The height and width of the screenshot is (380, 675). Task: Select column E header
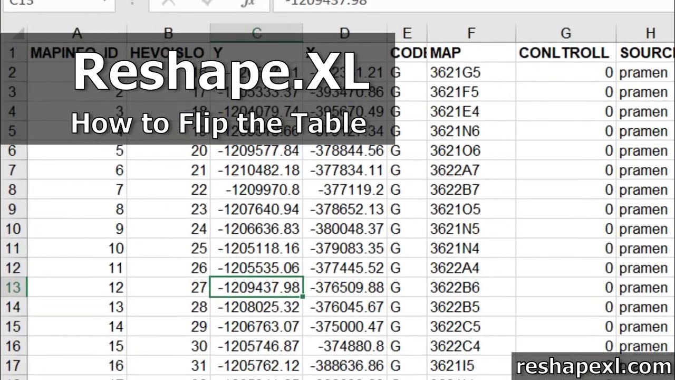pyautogui.click(x=407, y=33)
